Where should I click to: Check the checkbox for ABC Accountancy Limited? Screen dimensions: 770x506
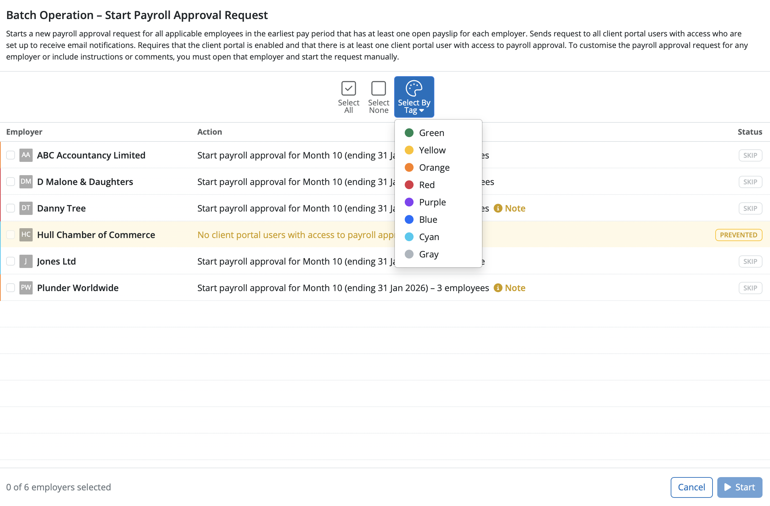[x=10, y=155]
